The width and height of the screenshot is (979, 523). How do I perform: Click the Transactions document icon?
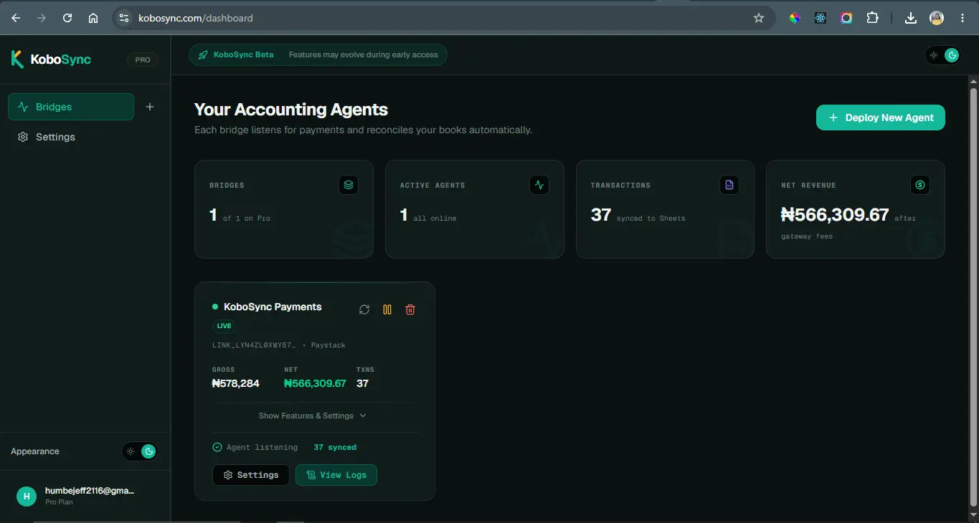(729, 185)
